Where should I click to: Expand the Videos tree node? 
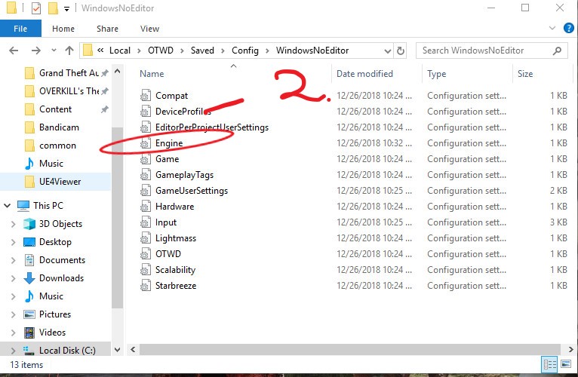[14, 332]
